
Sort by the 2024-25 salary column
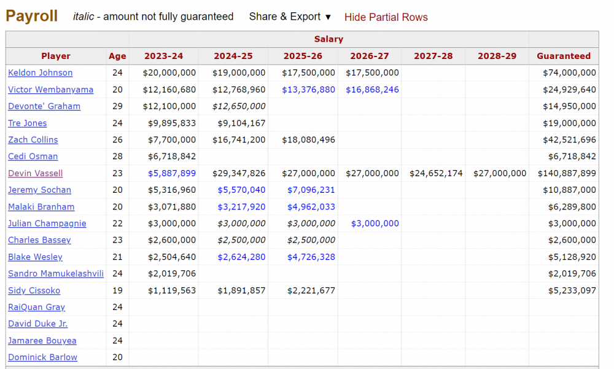(x=233, y=56)
